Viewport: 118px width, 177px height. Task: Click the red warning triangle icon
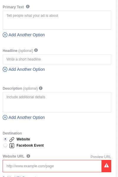point(106,166)
